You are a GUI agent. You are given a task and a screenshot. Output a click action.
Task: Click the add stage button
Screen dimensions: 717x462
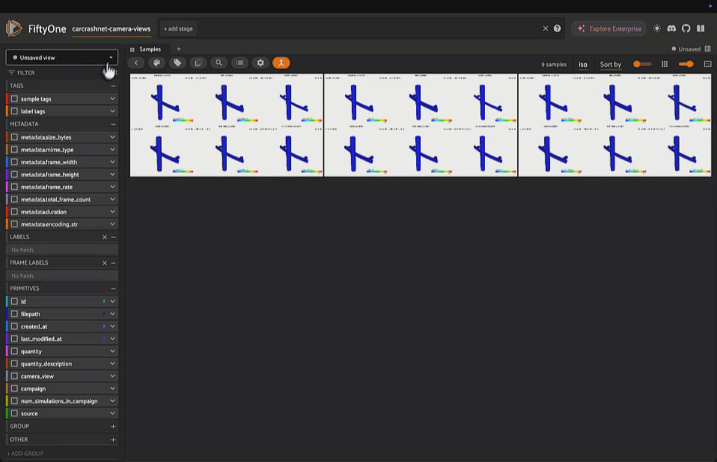[x=177, y=28]
